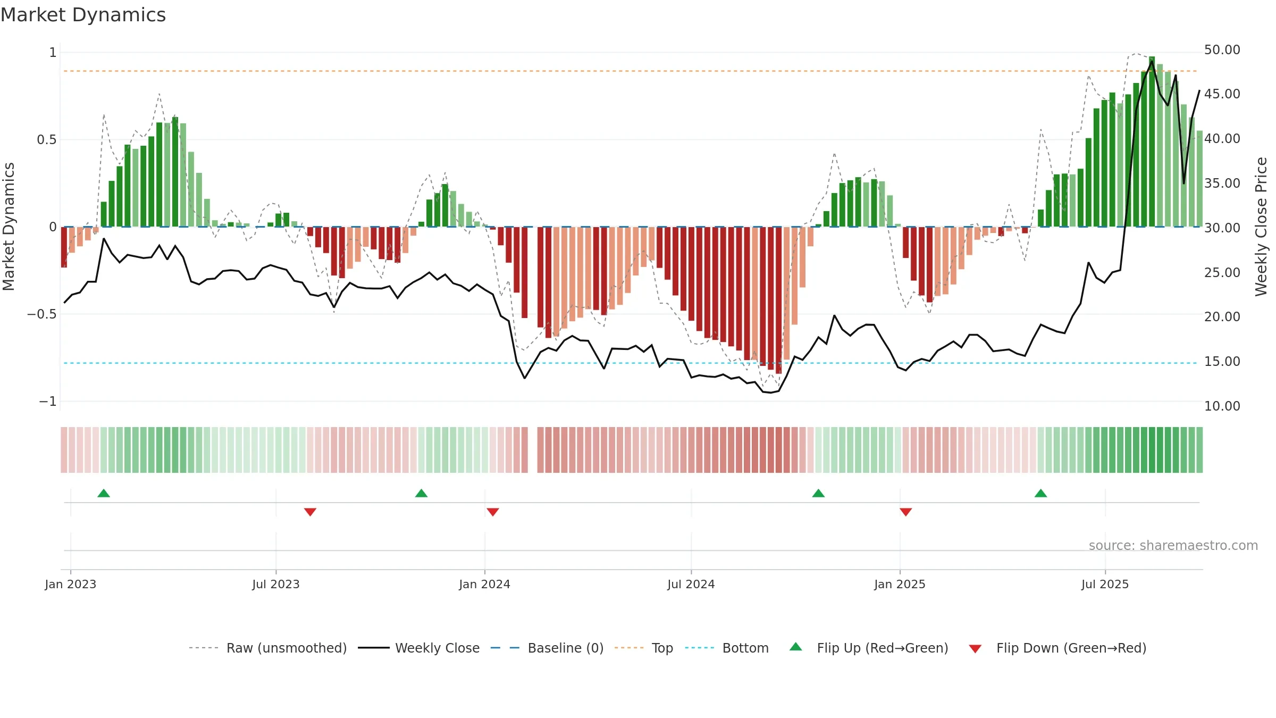Toggle Flip Down (Green→Red) legend entry
The image size is (1276, 718).
point(1057,648)
